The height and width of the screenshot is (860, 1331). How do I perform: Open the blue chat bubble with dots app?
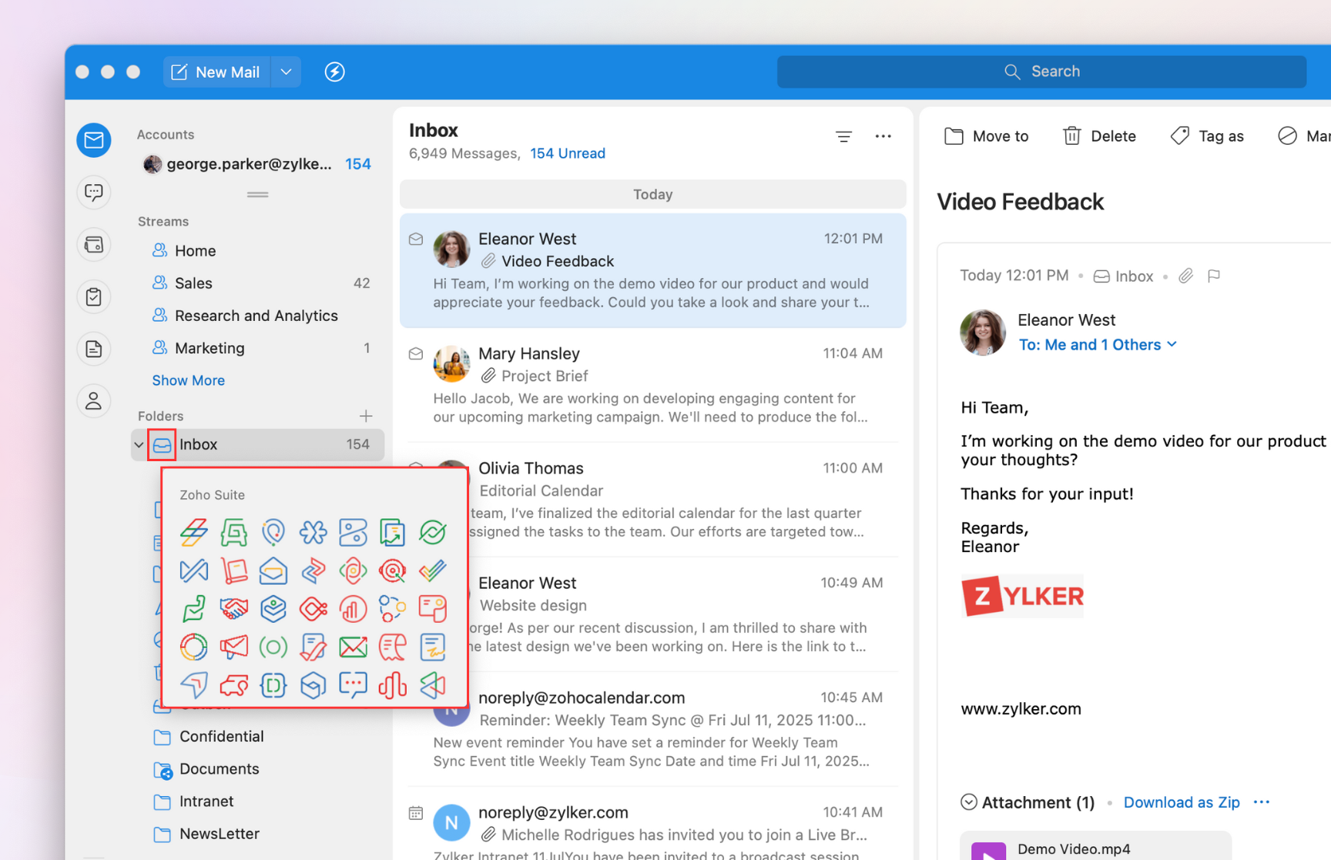(353, 685)
